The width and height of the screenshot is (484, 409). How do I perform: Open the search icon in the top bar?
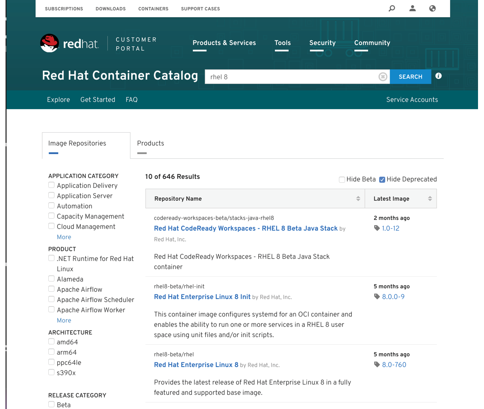[x=392, y=8]
